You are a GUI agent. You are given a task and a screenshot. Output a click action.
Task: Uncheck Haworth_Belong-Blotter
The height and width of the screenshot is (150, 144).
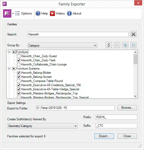click(x=19, y=73)
